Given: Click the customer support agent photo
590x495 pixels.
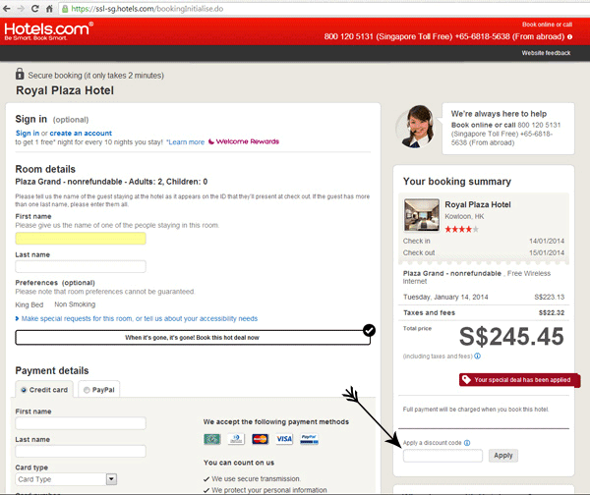Looking at the screenshot, I should [416, 127].
